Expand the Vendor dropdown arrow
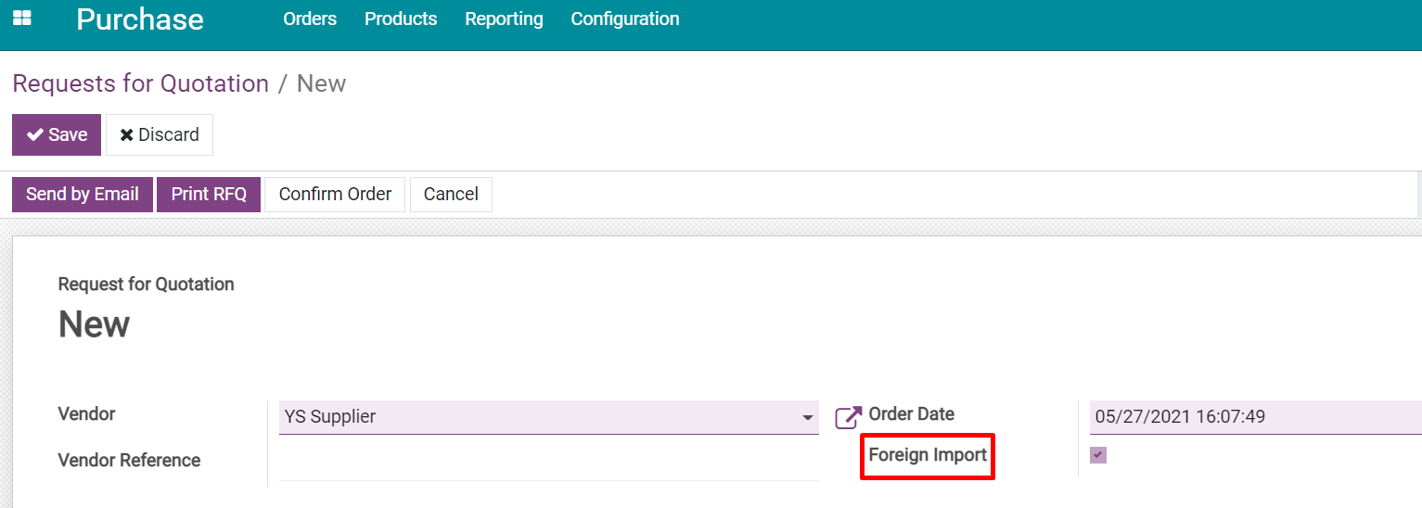The image size is (1422, 508). coord(808,418)
